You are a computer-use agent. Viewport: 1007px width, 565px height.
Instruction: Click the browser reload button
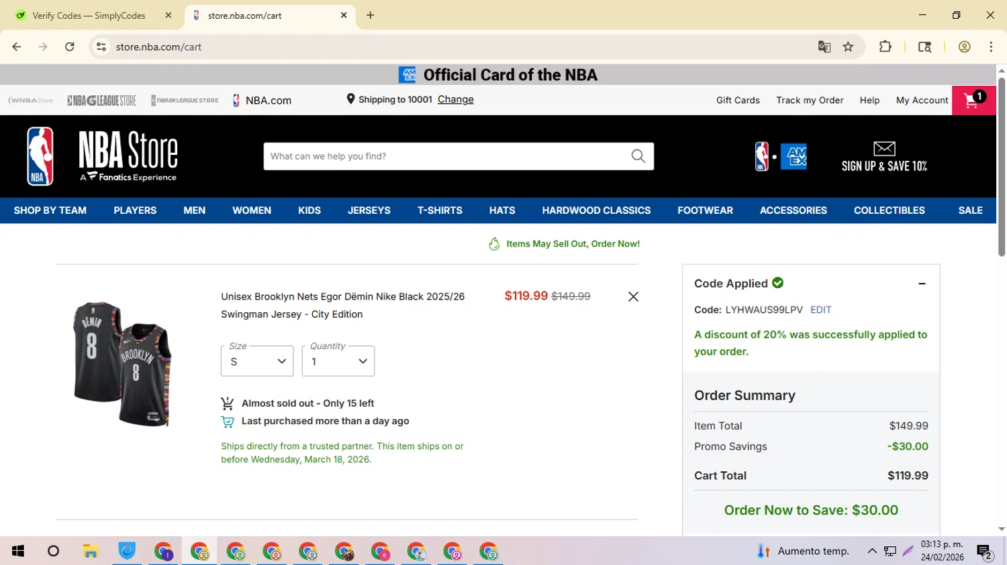70,47
